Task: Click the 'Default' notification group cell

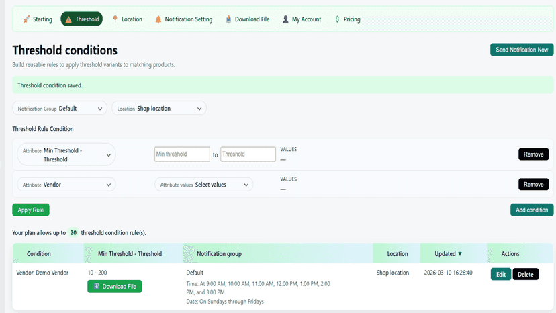Action: coord(195,273)
